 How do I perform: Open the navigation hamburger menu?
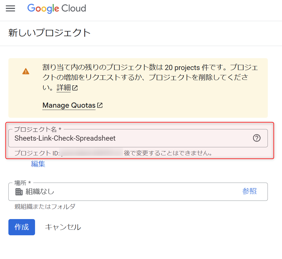click(10, 8)
